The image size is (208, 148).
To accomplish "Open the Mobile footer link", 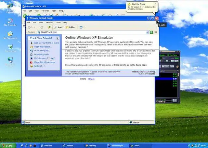I will [135, 72].
